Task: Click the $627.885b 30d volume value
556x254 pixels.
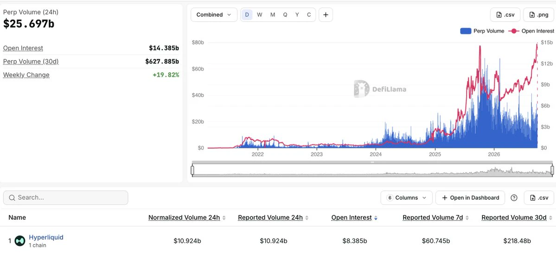Action: click(x=162, y=61)
